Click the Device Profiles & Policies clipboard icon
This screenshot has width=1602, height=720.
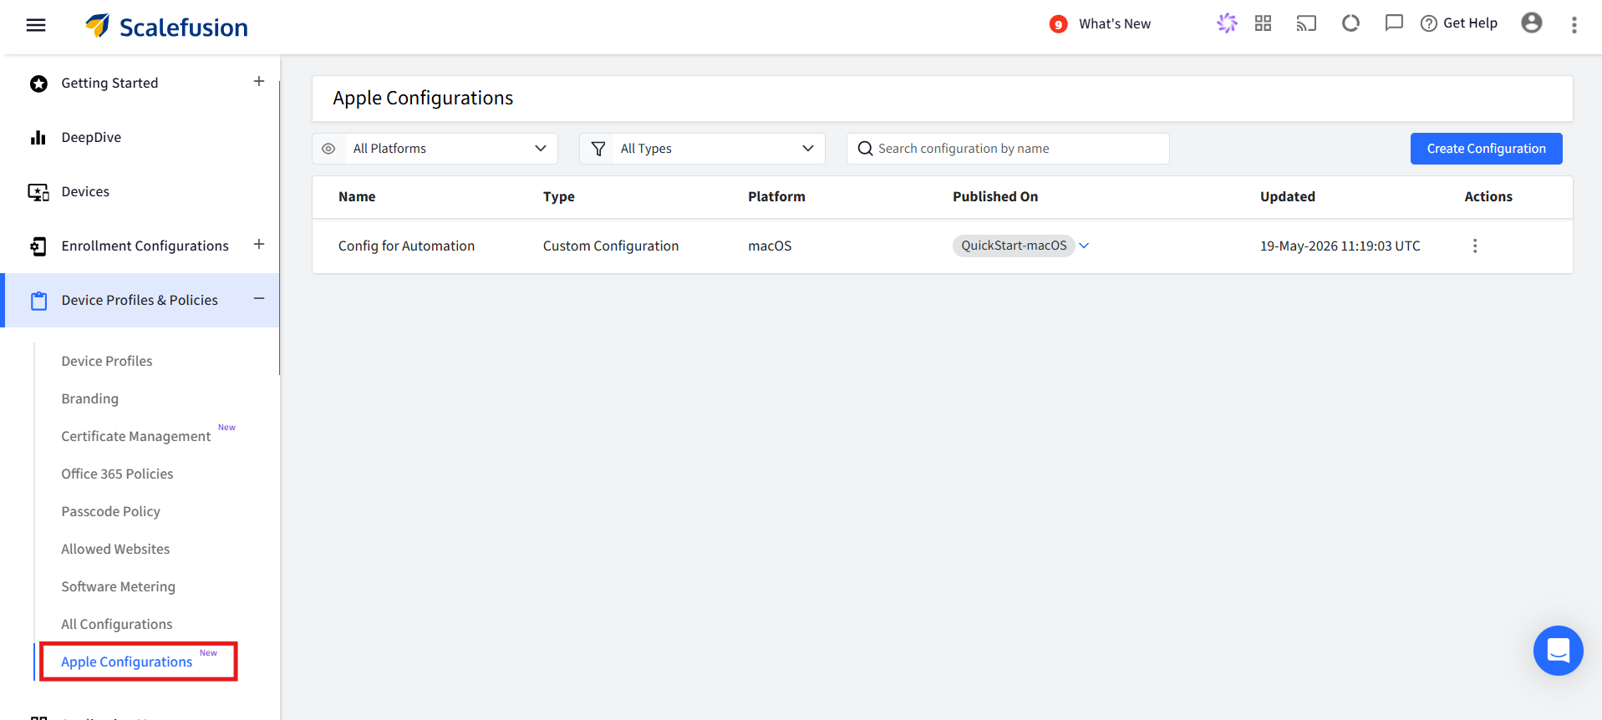(x=38, y=301)
